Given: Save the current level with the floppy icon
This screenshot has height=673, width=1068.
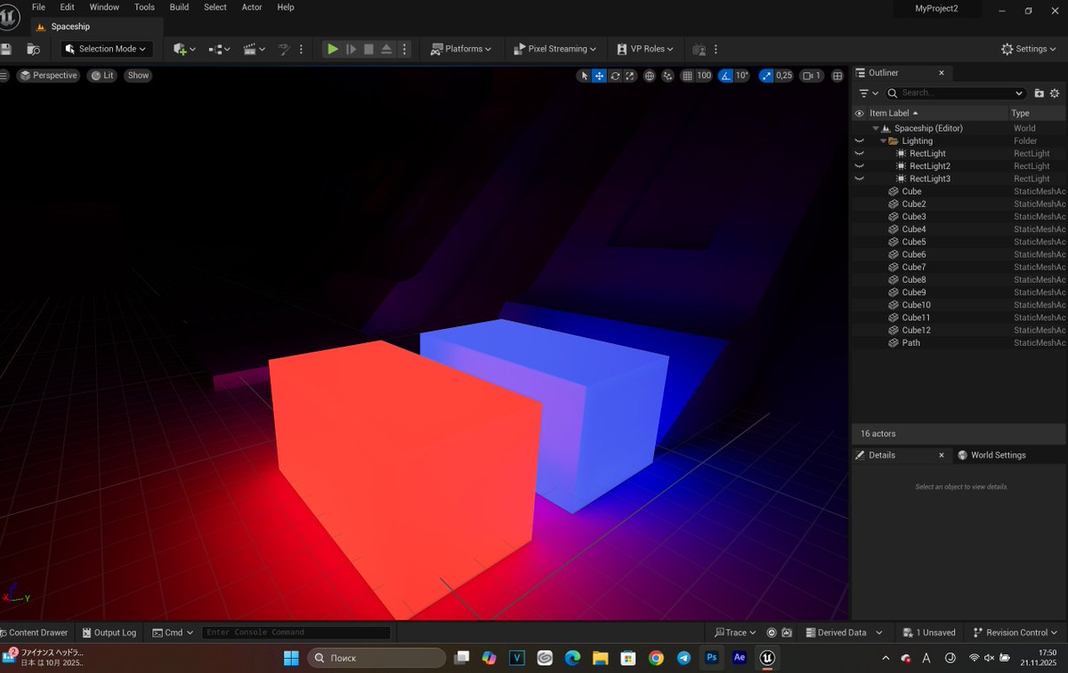Looking at the screenshot, I should pyautogui.click(x=6, y=49).
